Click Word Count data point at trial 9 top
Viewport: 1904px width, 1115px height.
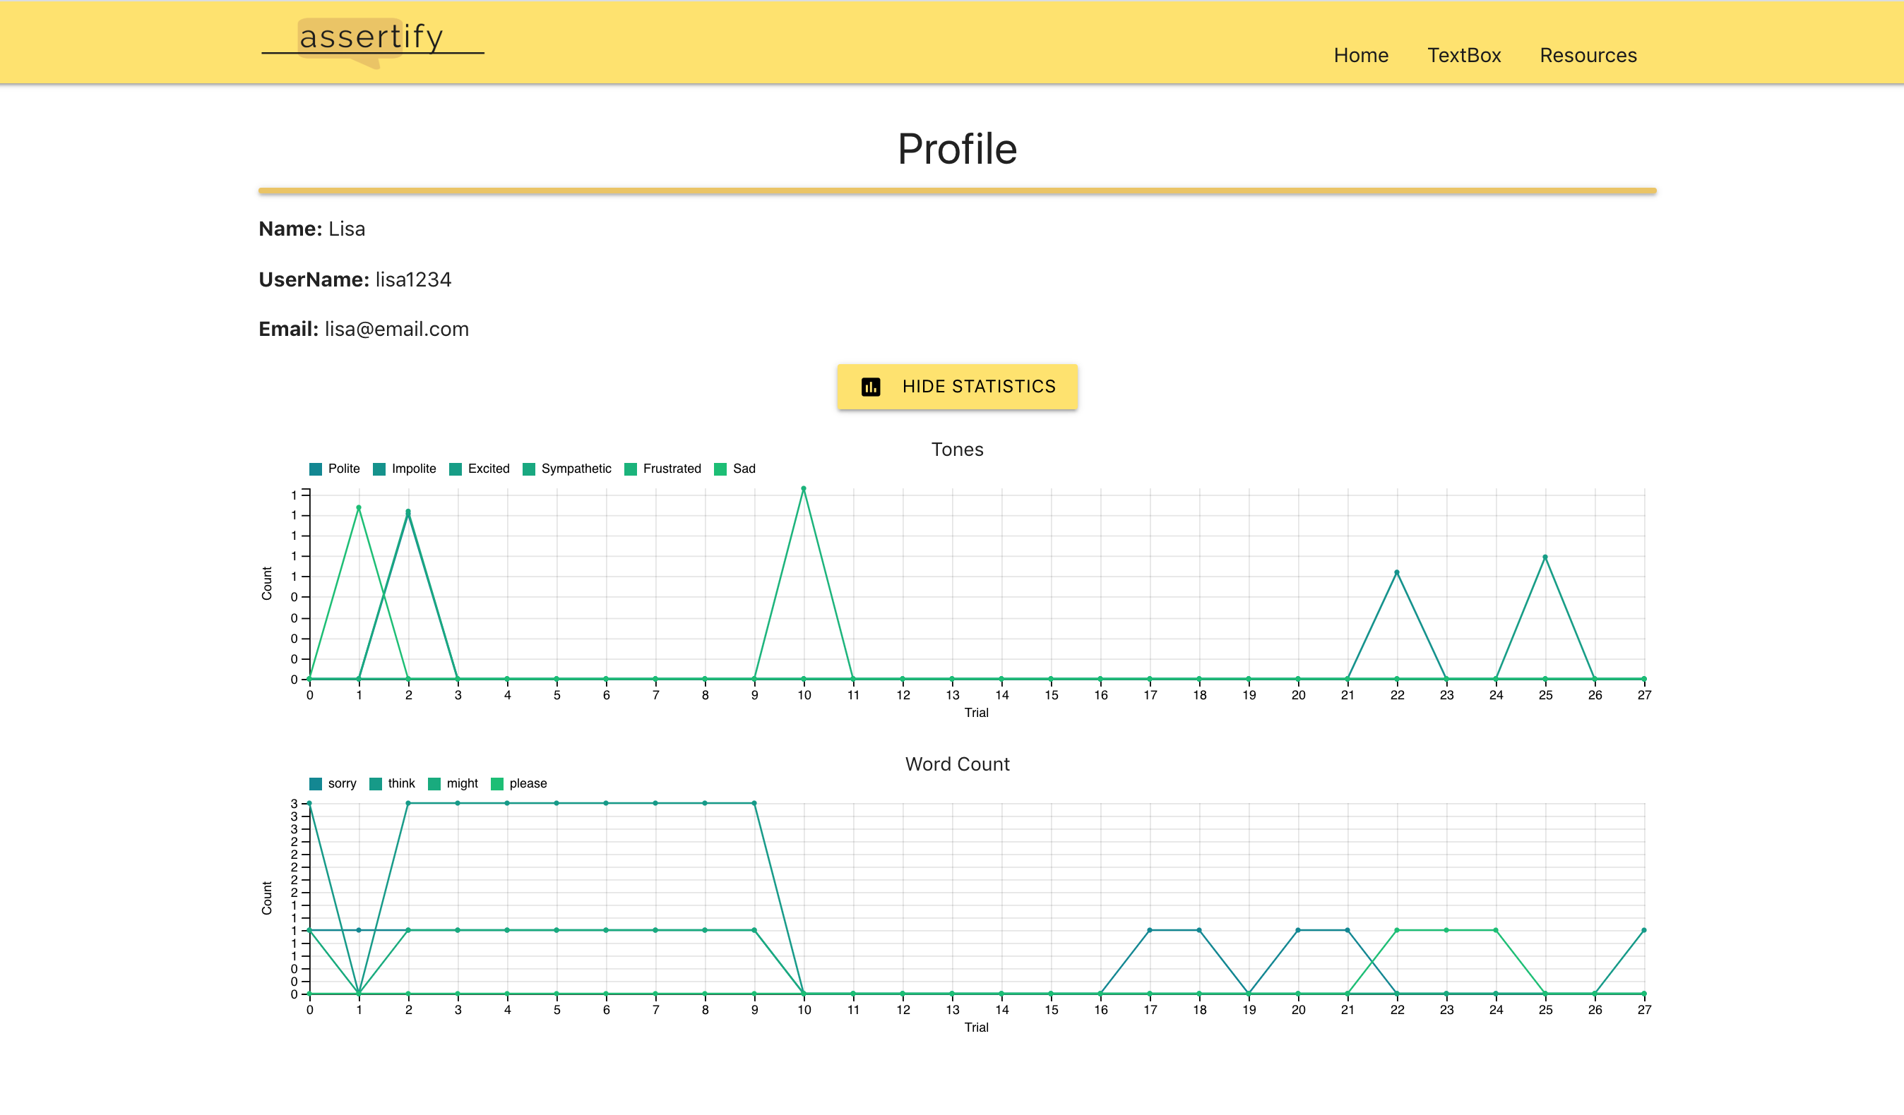(754, 804)
